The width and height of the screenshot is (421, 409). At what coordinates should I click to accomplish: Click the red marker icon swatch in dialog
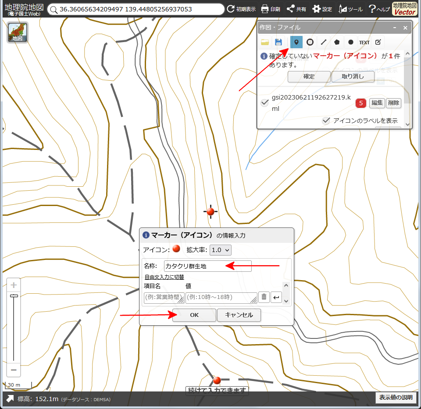tap(176, 249)
